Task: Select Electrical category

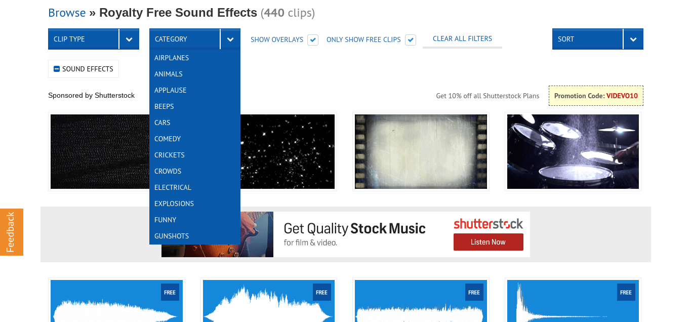Action: (x=195, y=187)
